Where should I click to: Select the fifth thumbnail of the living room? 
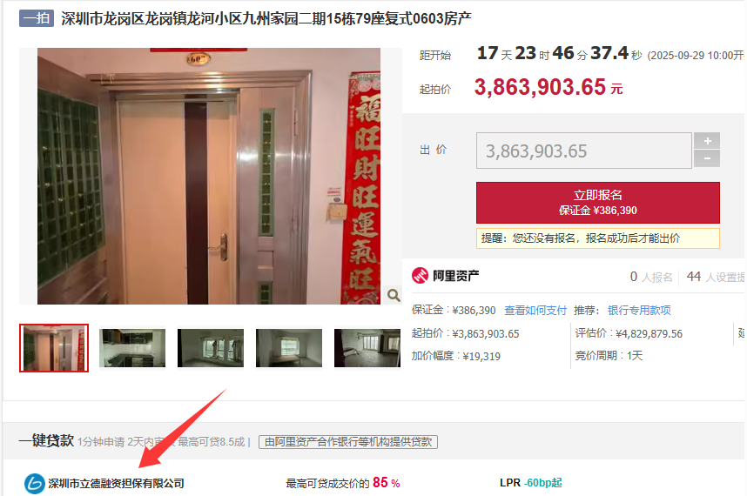tap(367, 348)
